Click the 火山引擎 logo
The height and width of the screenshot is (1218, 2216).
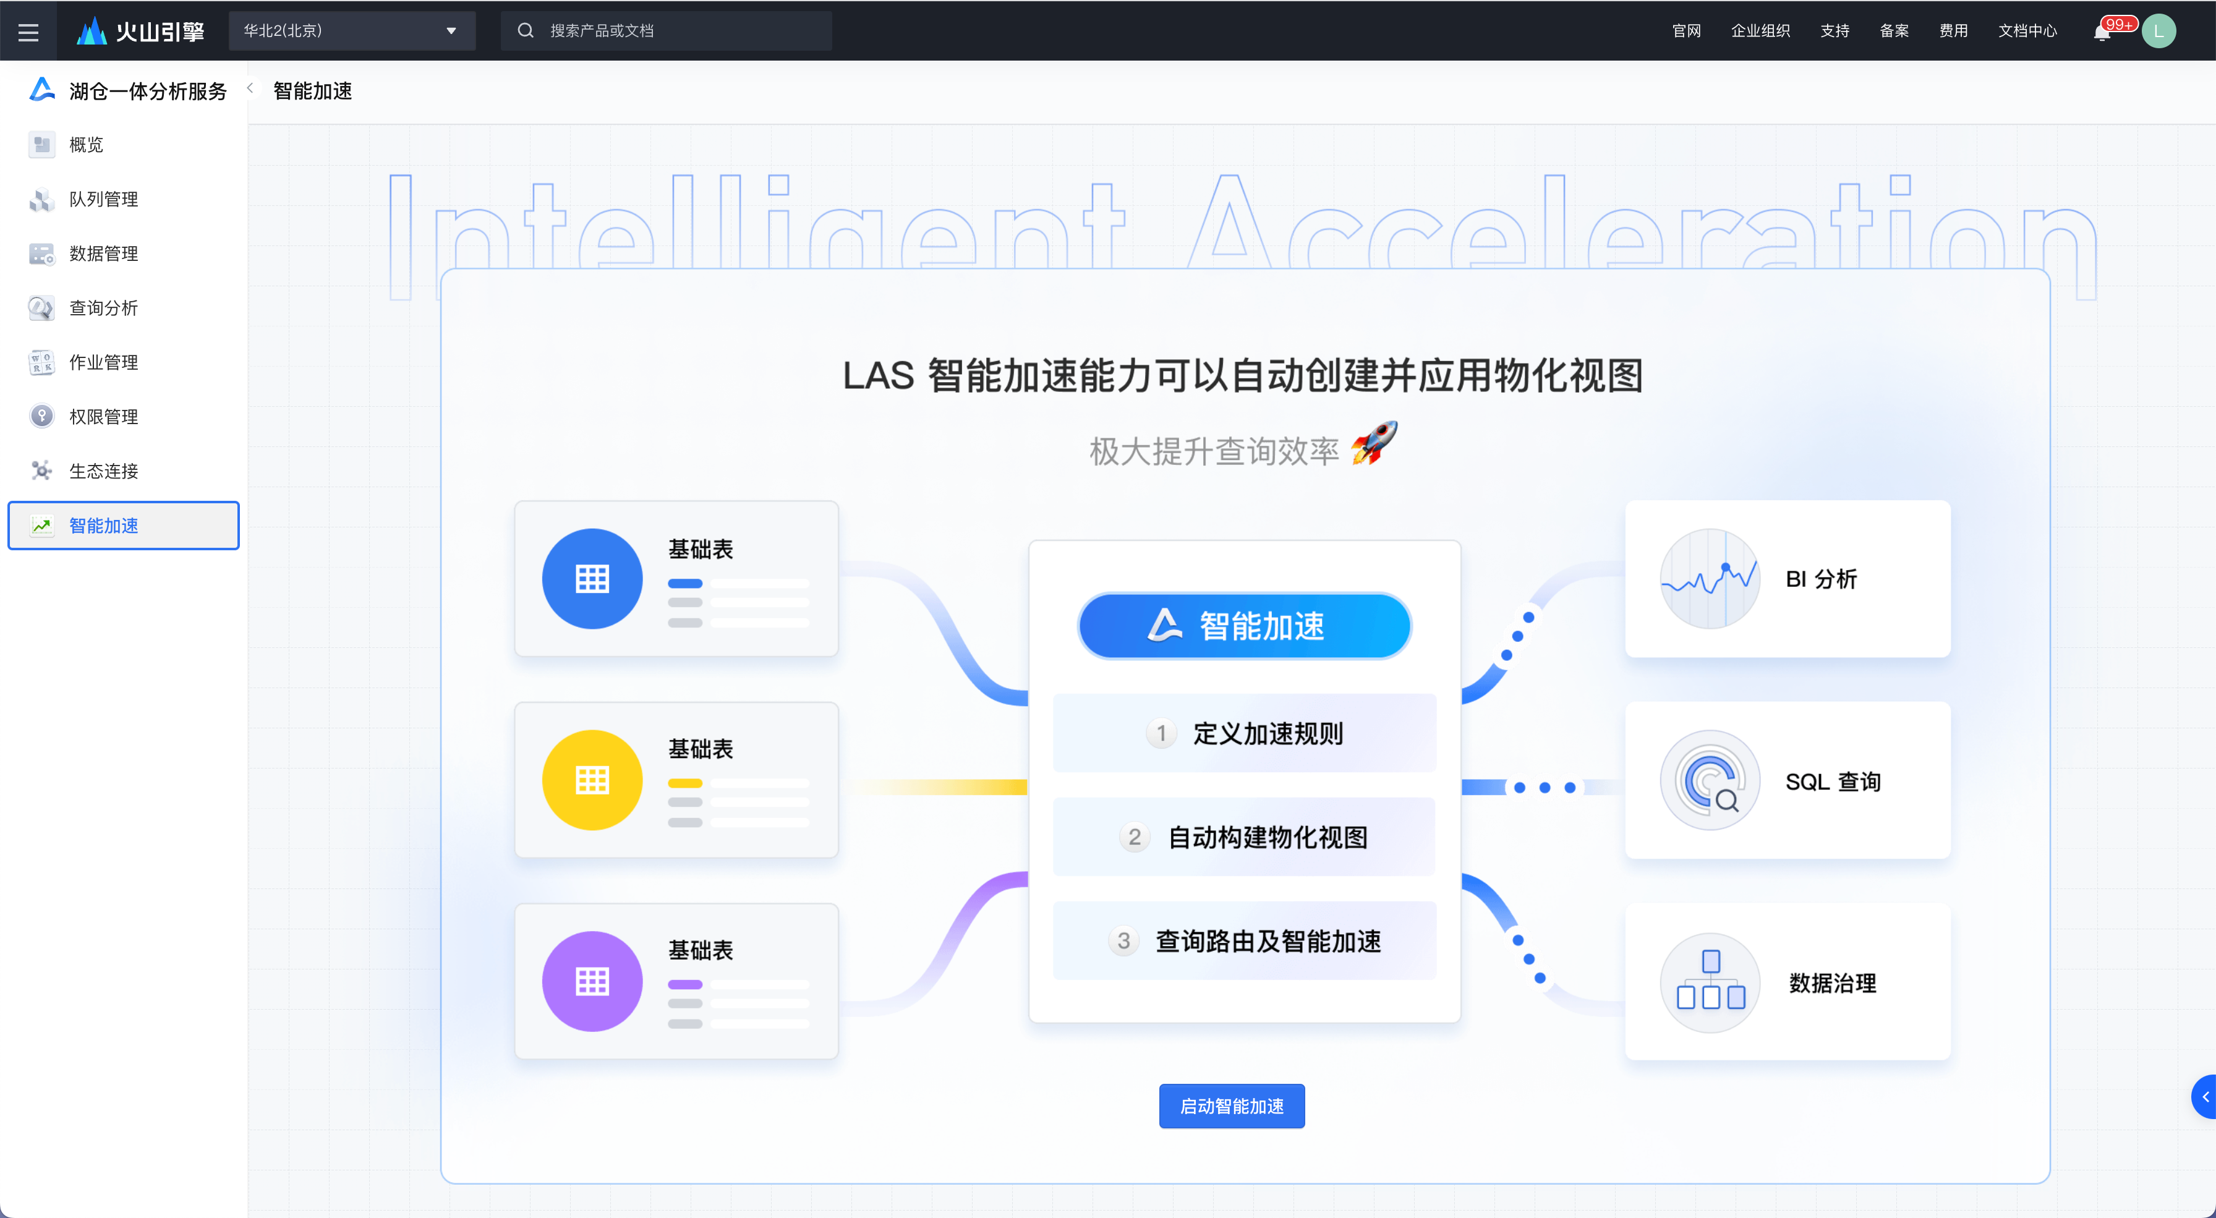pos(140,31)
